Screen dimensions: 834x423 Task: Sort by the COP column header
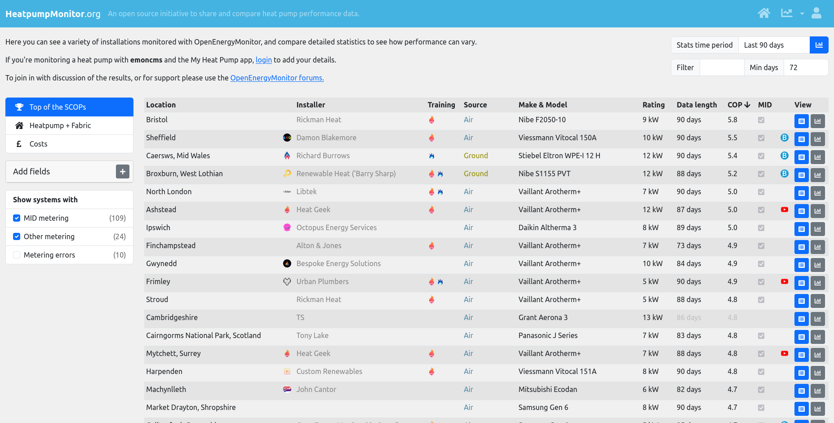click(738, 105)
